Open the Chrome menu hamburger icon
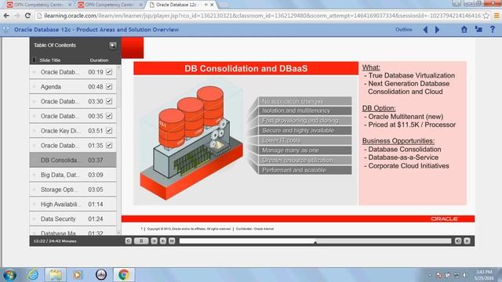 click(497, 16)
